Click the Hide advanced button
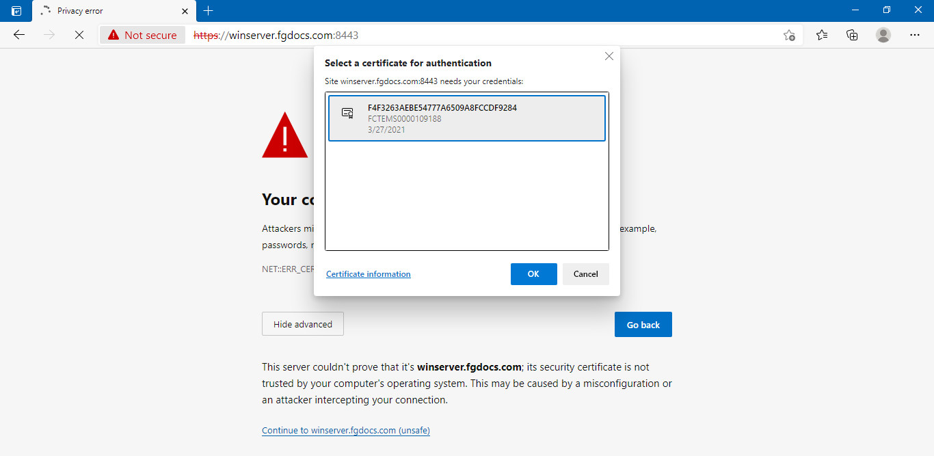The image size is (934, 456). pos(303,324)
